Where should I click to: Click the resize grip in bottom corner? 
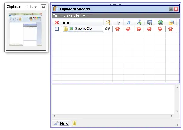(178, 125)
